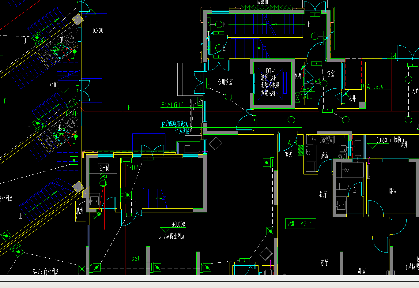Click the 1ALE panel label
Screen dimensions: 419x288
pos(307,96)
